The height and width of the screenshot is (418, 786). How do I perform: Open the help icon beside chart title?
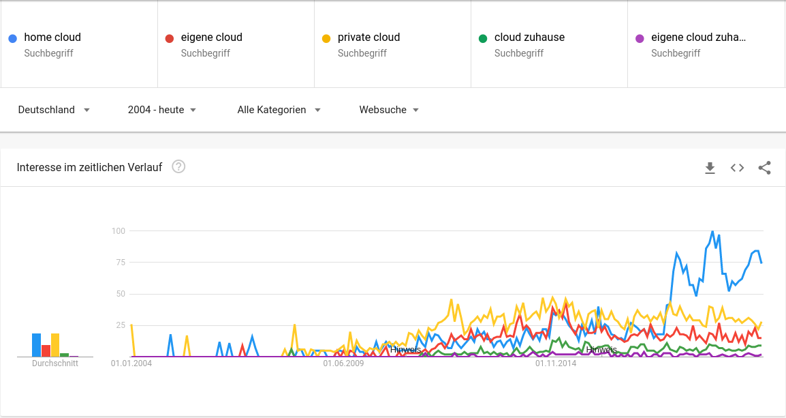click(178, 166)
